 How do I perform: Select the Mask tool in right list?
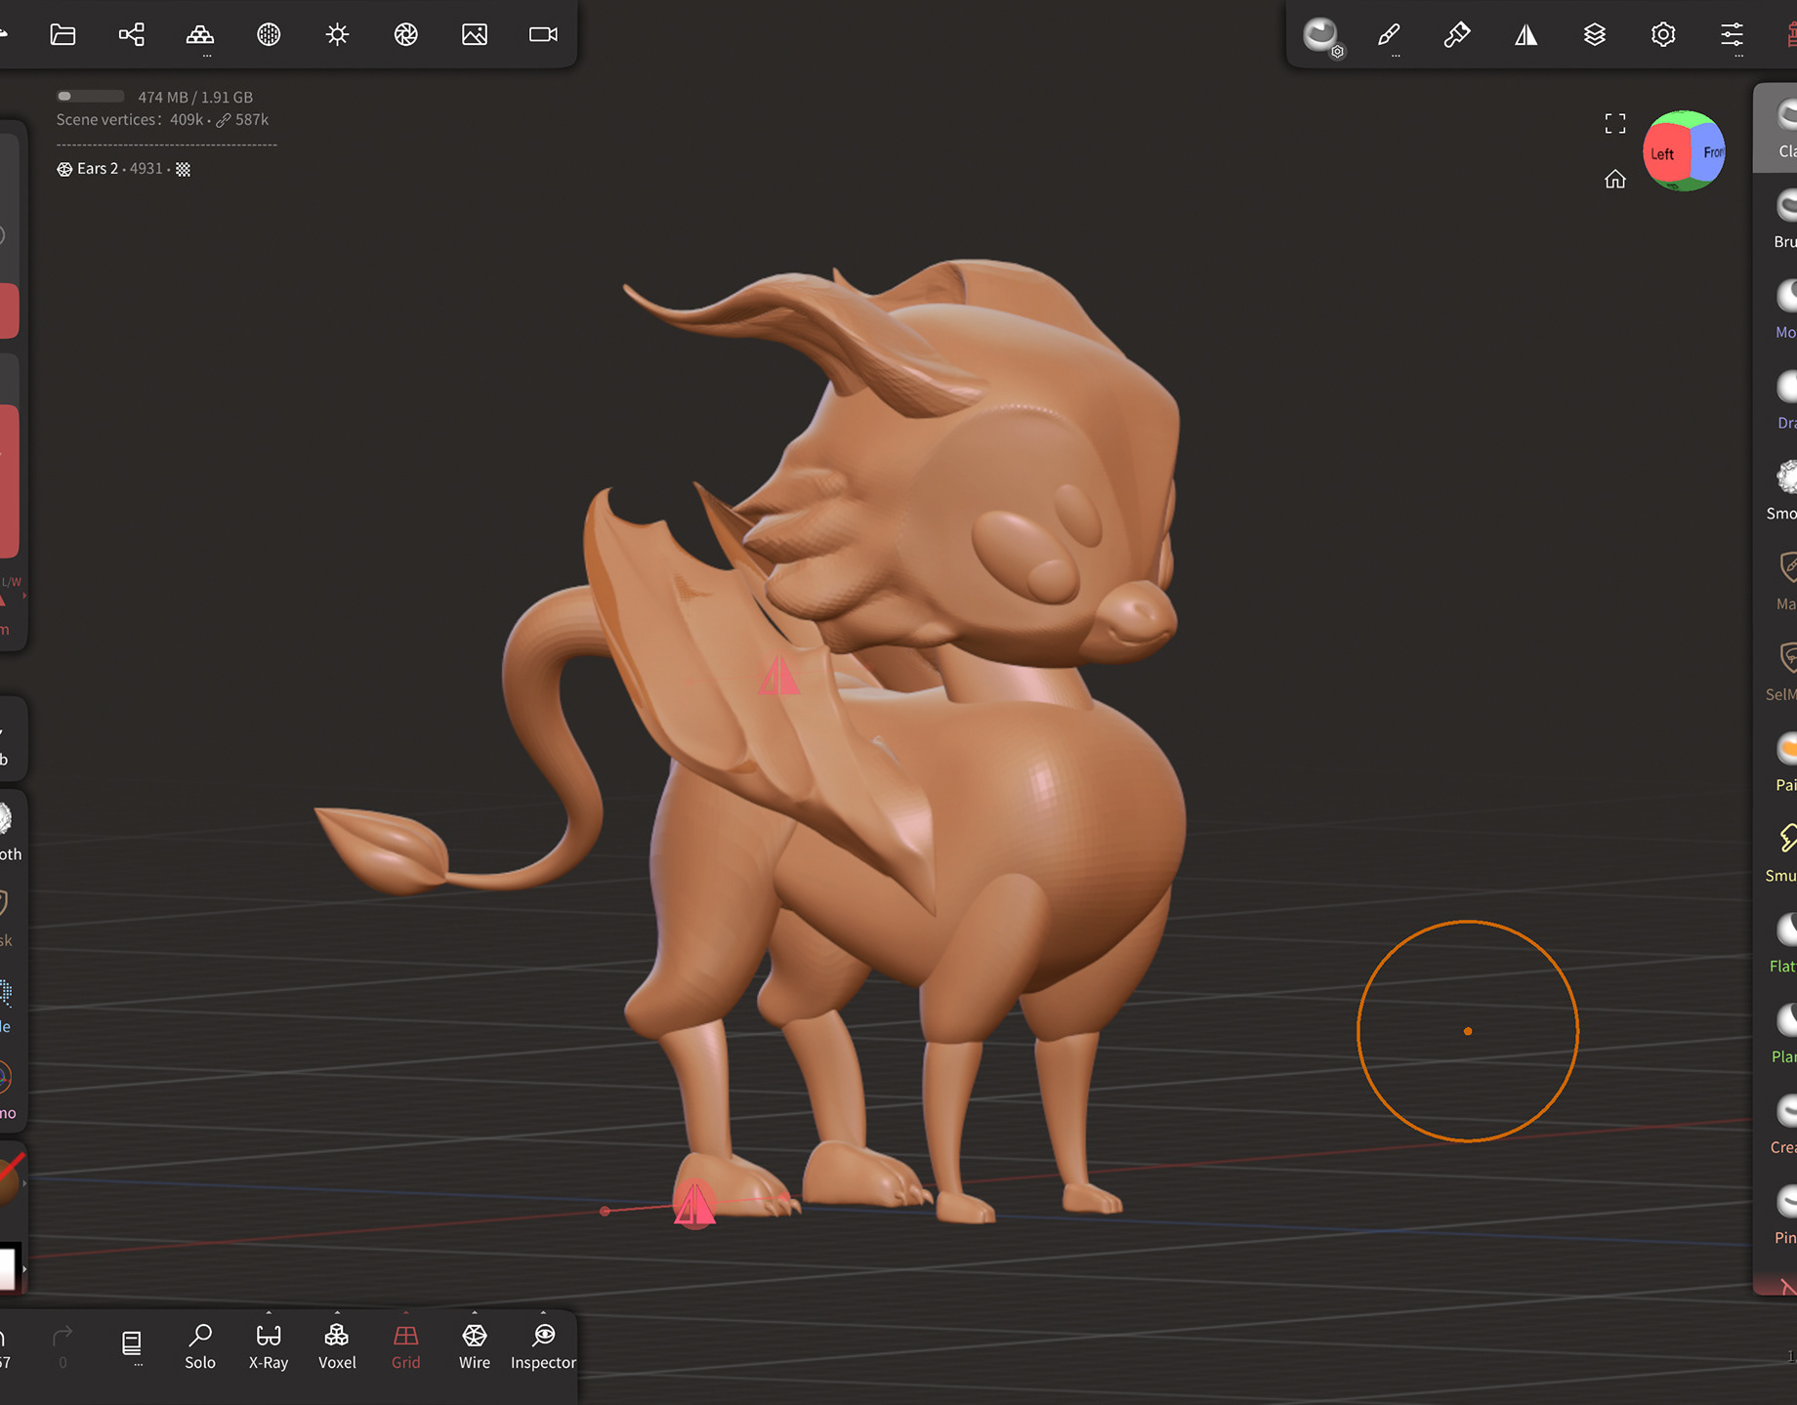1785,580
